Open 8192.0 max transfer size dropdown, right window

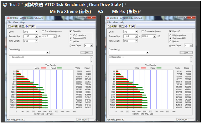(155, 36)
